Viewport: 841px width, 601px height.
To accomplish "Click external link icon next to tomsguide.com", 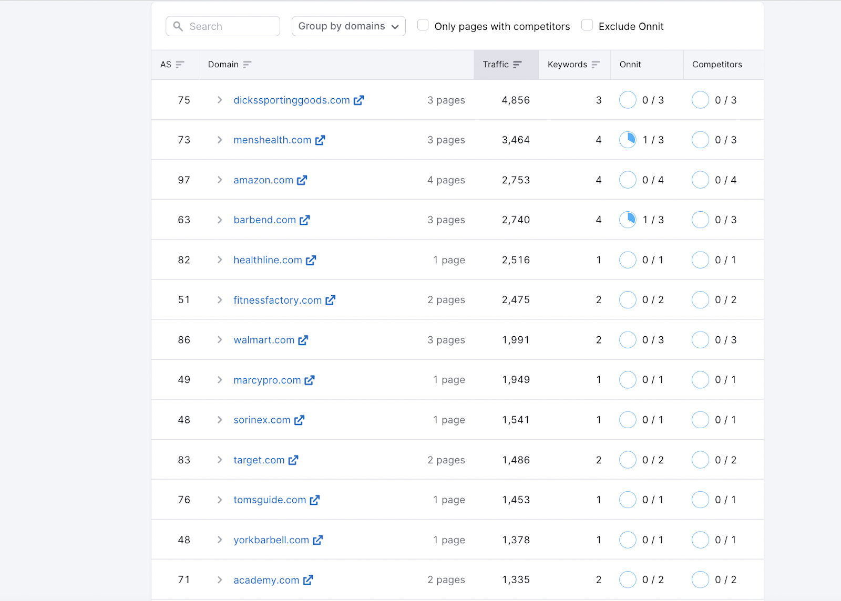I will point(315,500).
